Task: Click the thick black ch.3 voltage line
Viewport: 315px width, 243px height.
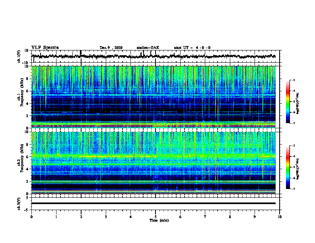Action: [154, 203]
